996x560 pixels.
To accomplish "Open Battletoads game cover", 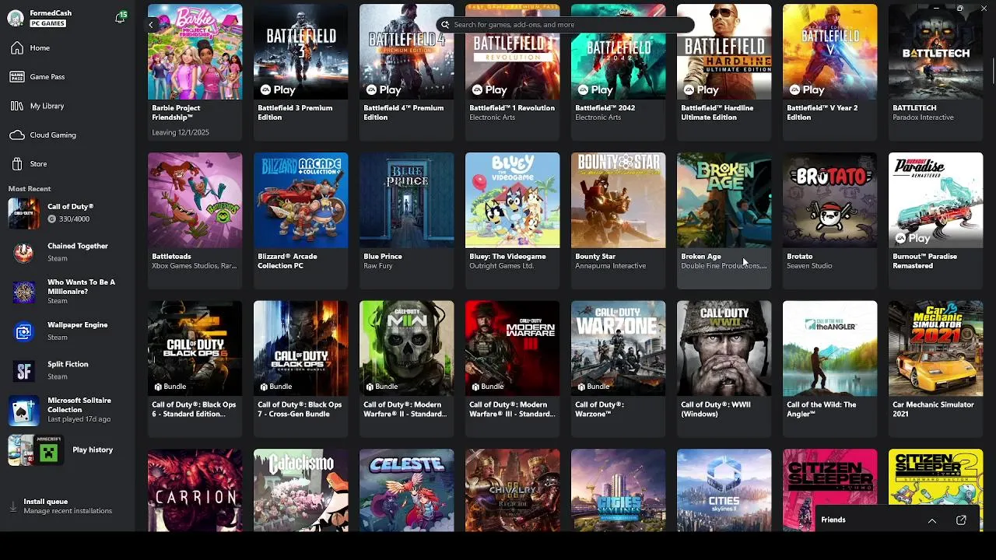I will tap(195, 200).
